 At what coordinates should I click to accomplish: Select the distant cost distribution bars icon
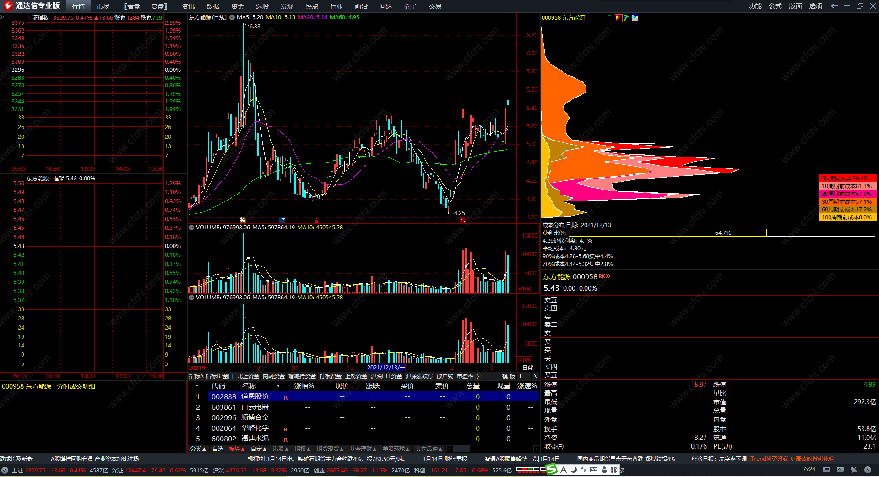click(x=610, y=18)
